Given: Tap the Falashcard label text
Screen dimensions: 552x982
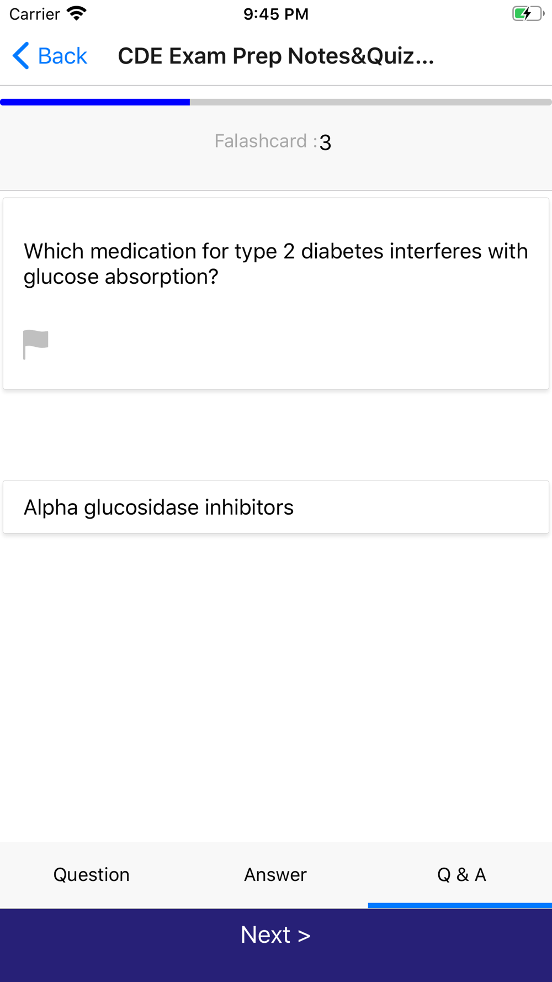Looking at the screenshot, I should (x=266, y=141).
